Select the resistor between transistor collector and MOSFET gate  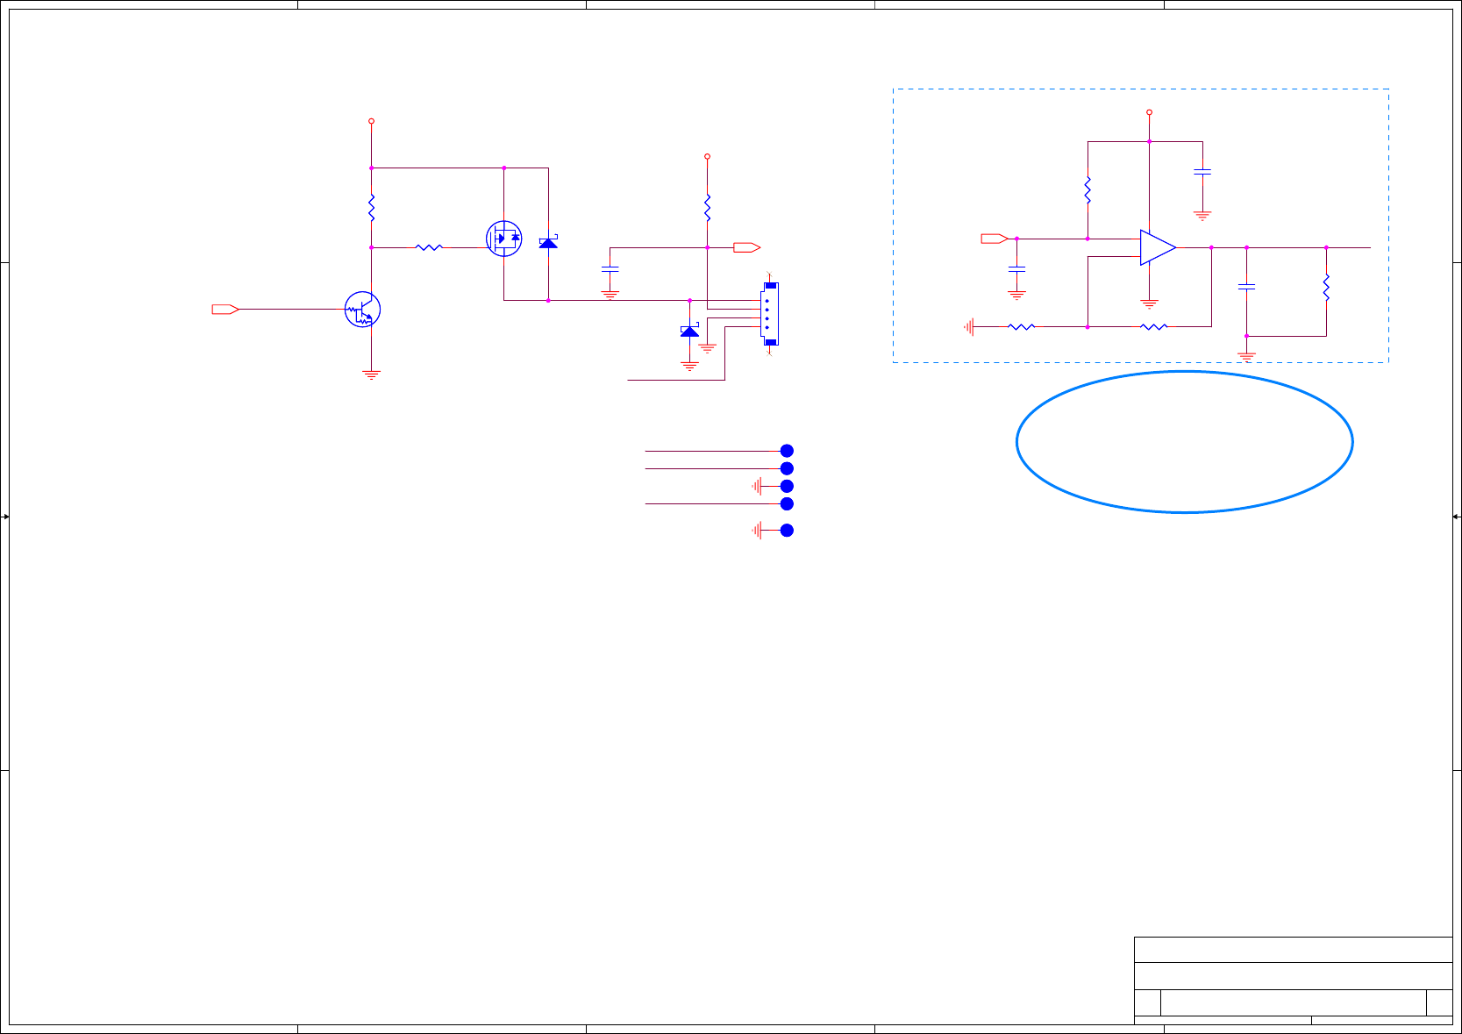[429, 247]
